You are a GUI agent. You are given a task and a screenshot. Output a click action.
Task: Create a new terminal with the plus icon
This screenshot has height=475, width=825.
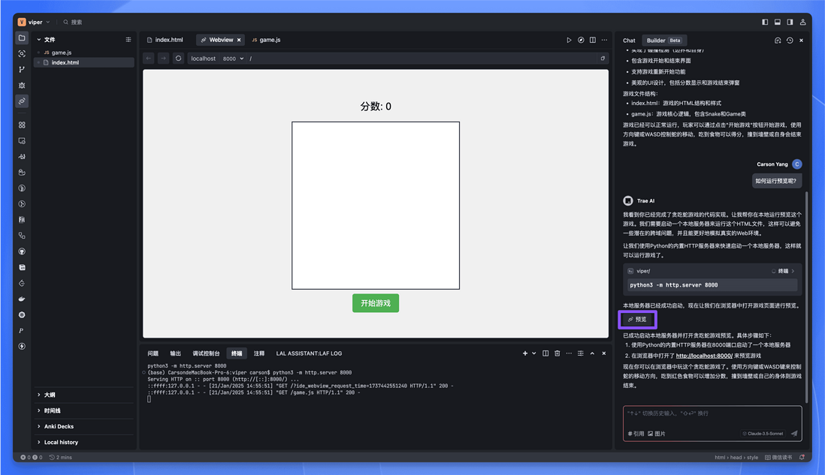(525, 353)
